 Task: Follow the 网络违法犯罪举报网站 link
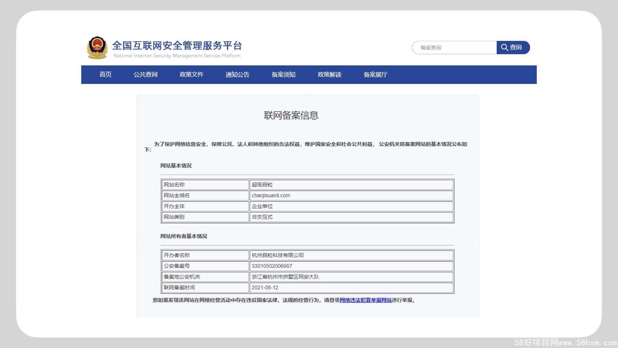click(366, 300)
